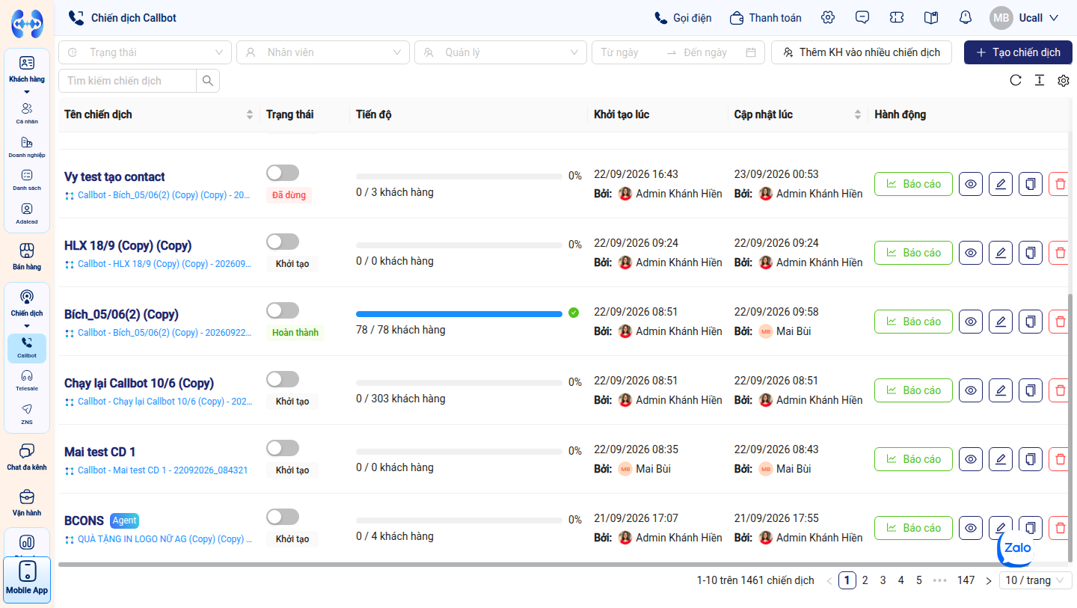The height and width of the screenshot is (608, 1077).
Task: View details of the BCONS campaign
Action: coord(971,528)
